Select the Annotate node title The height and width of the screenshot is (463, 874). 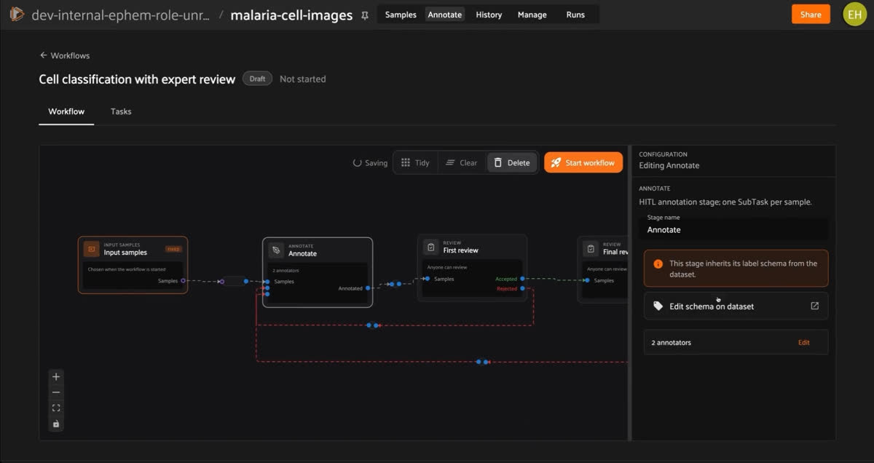click(x=302, y=254)
